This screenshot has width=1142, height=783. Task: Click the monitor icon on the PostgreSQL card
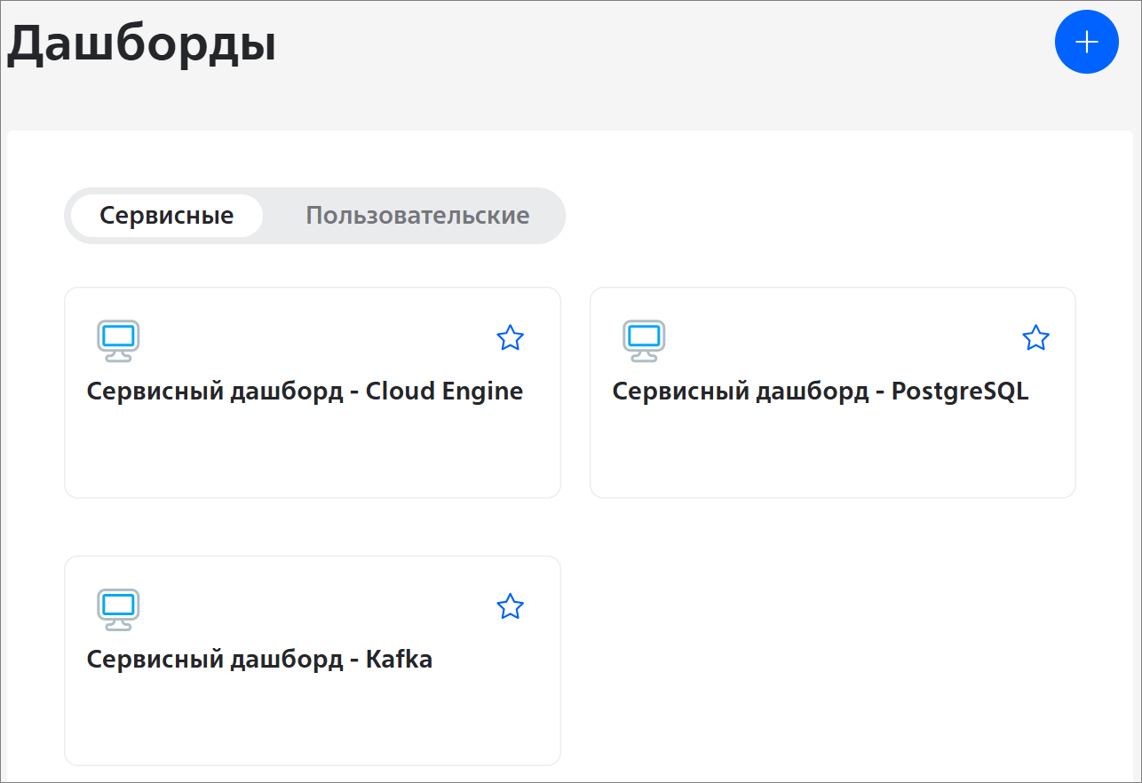click(644, 341)
